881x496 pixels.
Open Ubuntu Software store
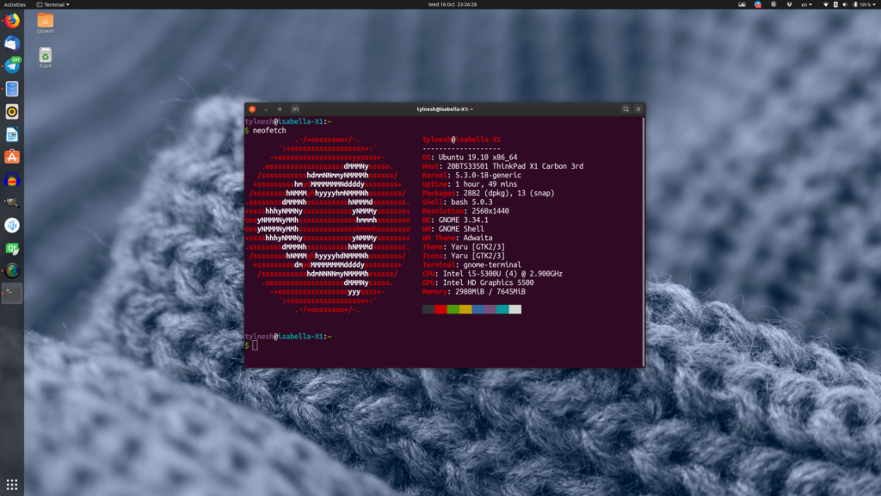[x=12, y=157]
